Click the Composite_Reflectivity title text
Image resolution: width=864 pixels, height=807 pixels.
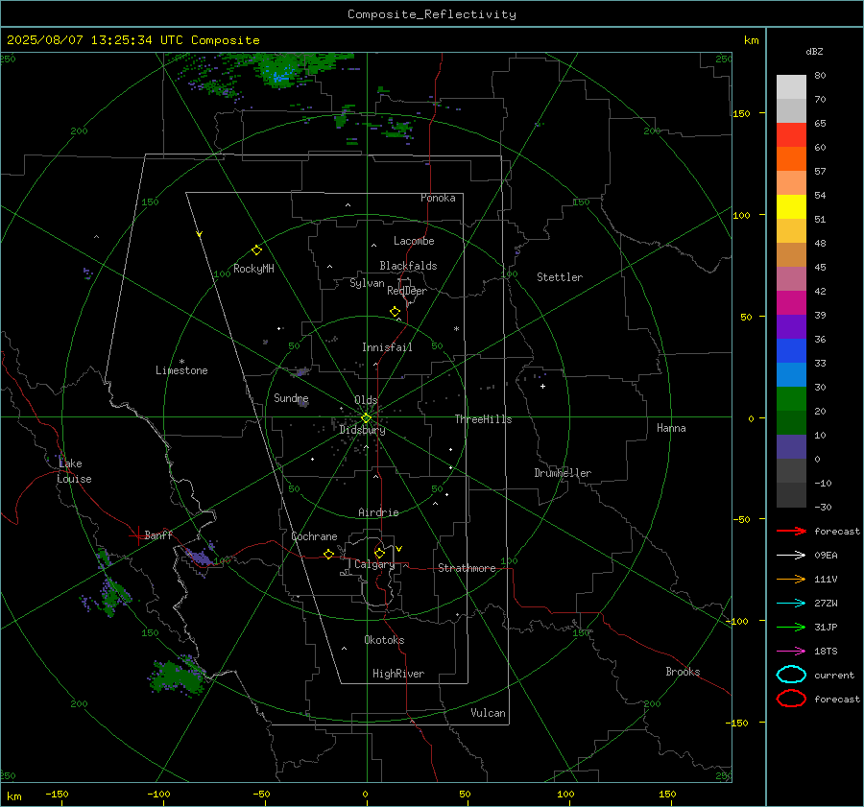tap(431, 14)
